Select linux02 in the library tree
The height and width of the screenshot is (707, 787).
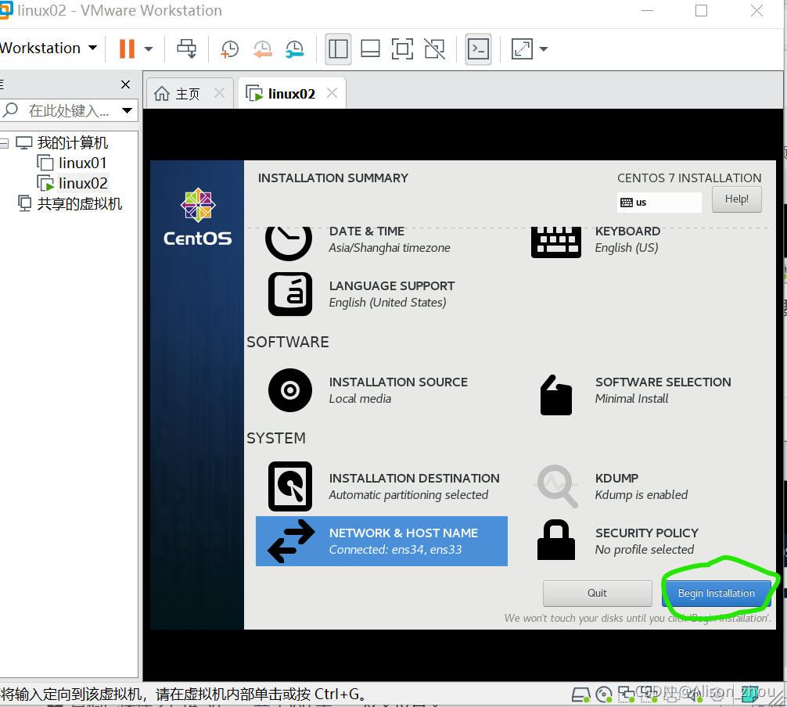[x=83, y=183]
